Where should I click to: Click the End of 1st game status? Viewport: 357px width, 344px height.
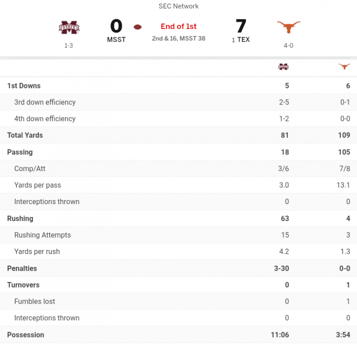(x=178, y=27)
